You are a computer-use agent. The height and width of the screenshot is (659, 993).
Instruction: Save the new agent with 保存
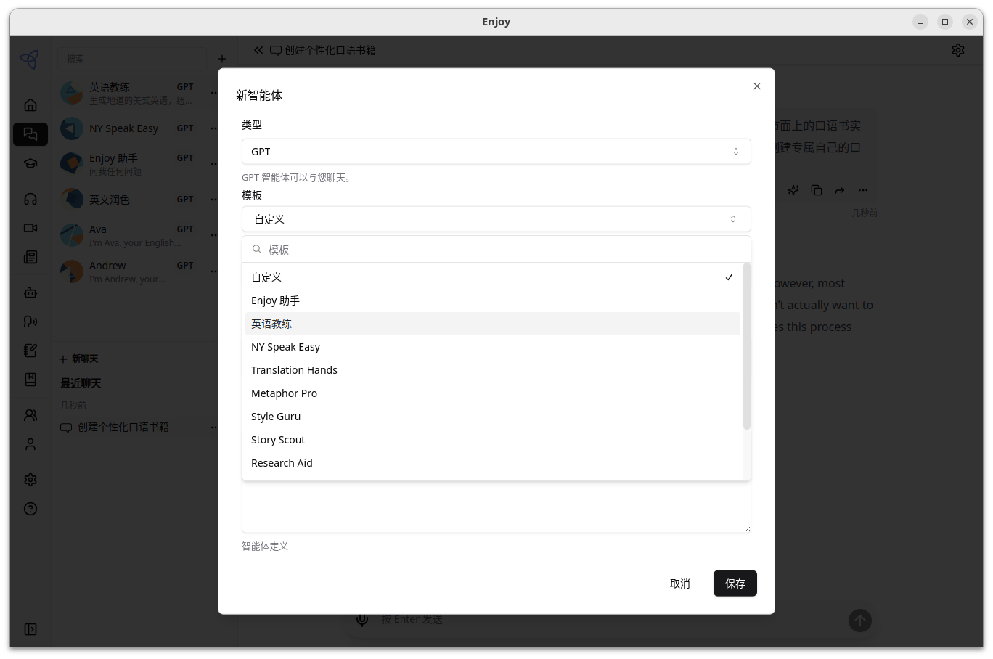tap(735, 583)
